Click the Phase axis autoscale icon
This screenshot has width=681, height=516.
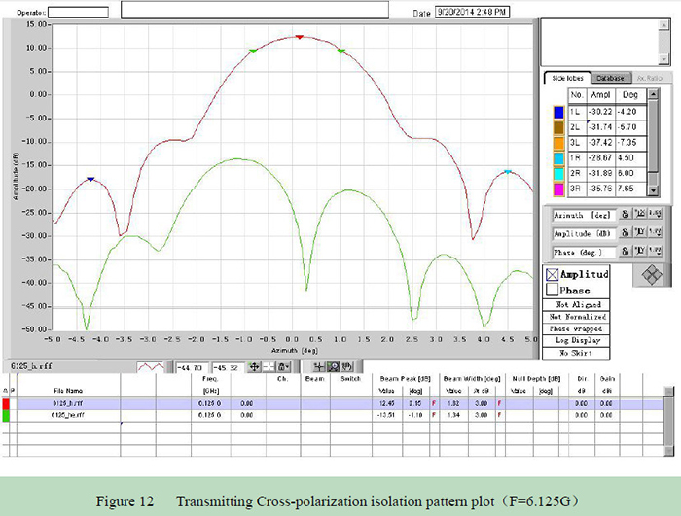pos(640,251)
